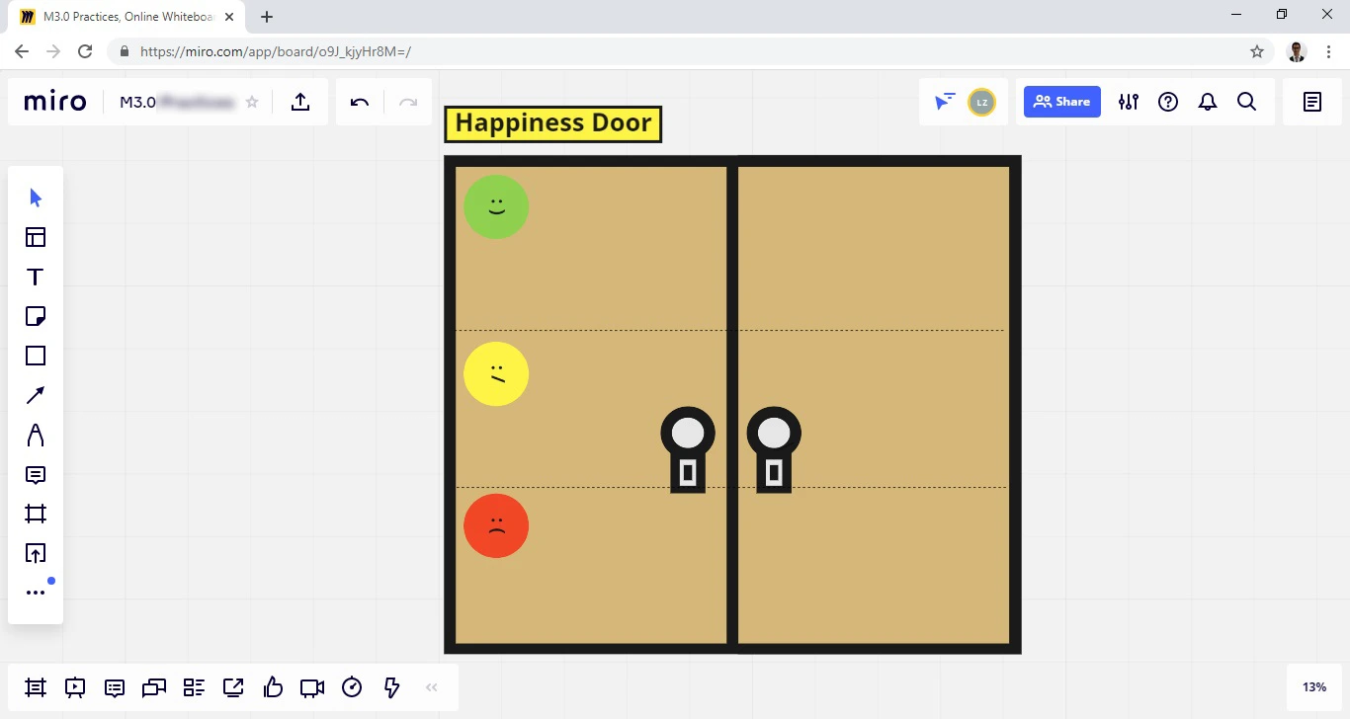Image resolution: width=1350 pixels, height=719 pixels.
Task: Expand more tools with three dots
Action: [x=36, y=593]
